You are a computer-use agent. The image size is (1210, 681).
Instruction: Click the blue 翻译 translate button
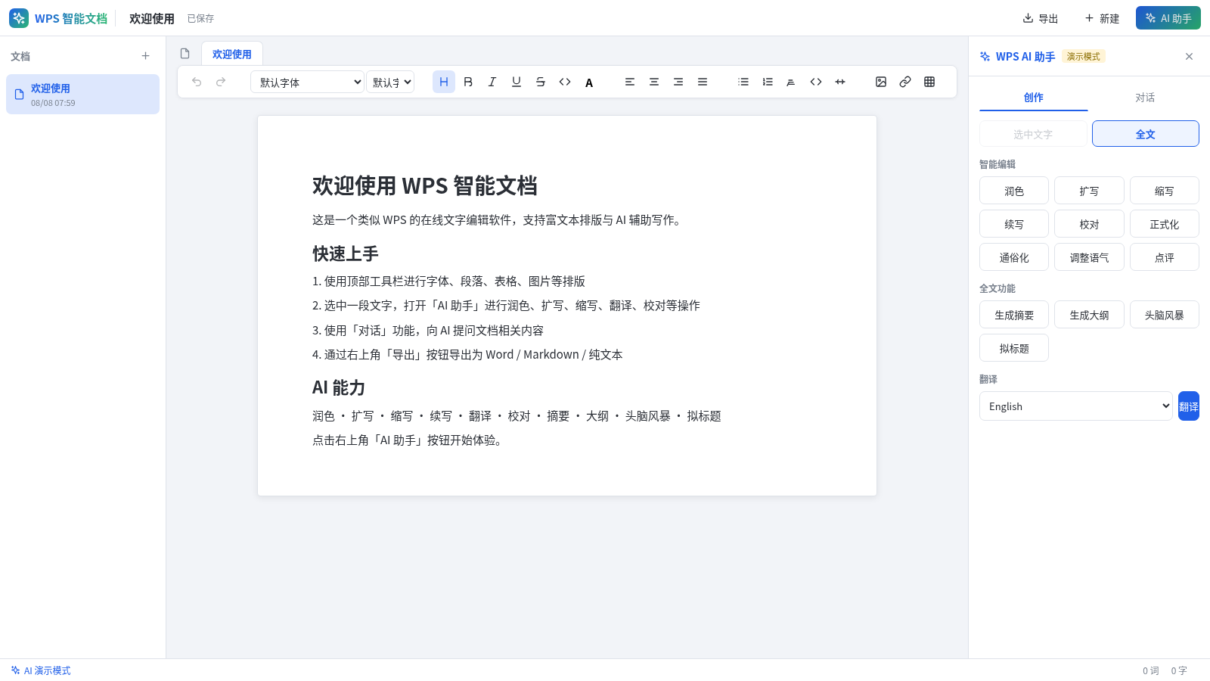[1189, 406]
